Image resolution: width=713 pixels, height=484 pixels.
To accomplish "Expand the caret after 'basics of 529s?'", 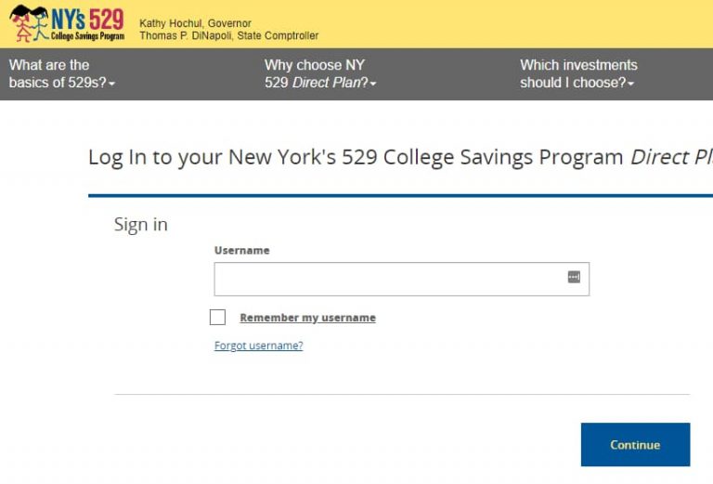I will point(112,85).
